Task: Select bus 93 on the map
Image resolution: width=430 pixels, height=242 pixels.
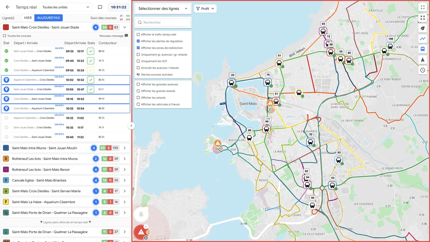Action: 339,160
